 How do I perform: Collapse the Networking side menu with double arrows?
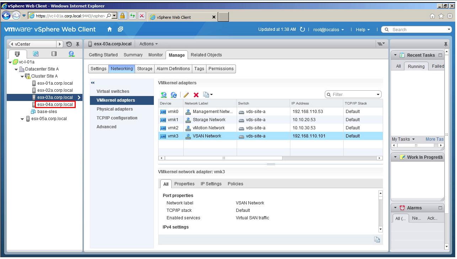[93, 83]
